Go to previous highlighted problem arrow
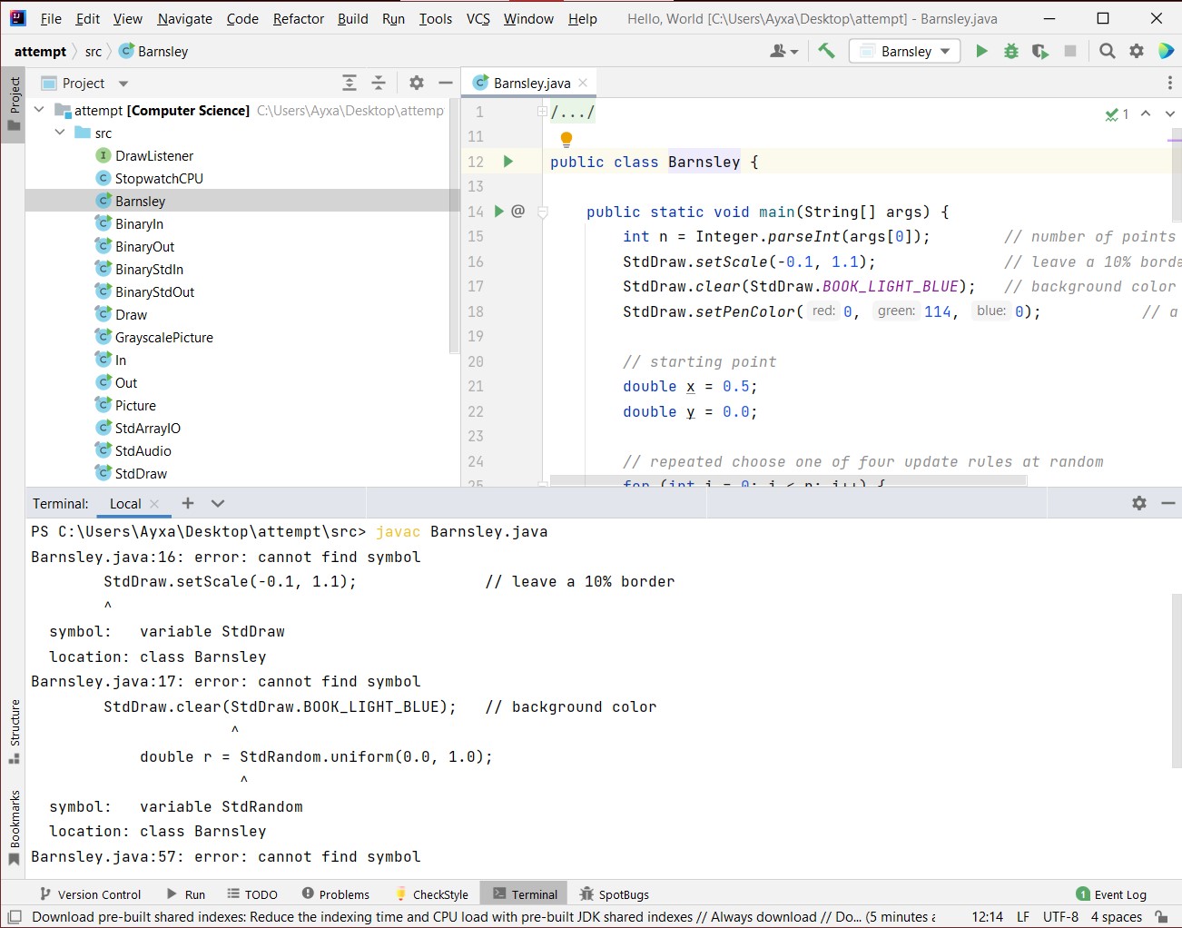 pyautogui.click(x=1146, y=114)
